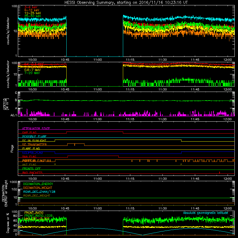Click the Degrees or % axis title
The height and width of the screenshot is (238, 238).
pos(8,223)
